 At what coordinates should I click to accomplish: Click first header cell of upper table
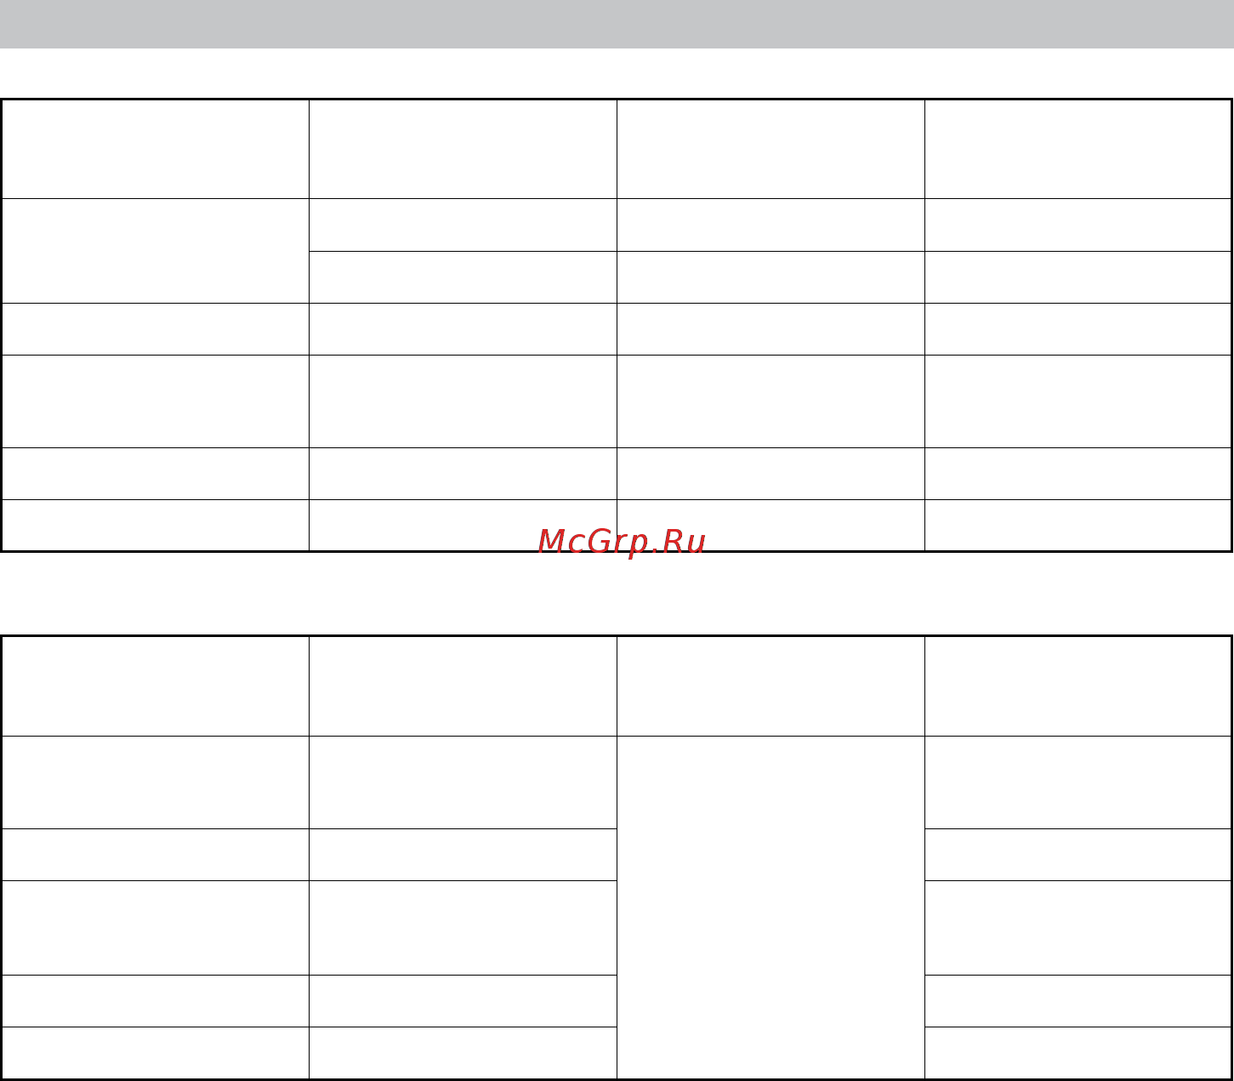(155, 150)
